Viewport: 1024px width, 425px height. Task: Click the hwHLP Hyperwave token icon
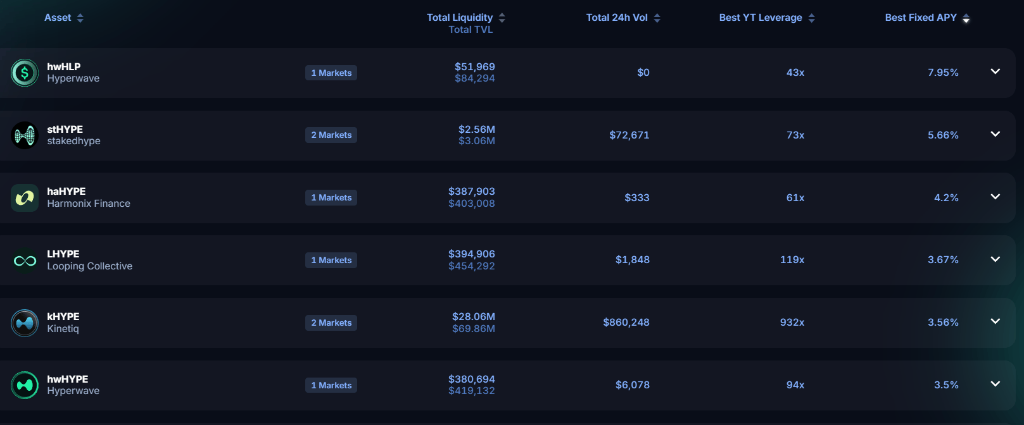[25, 73]
